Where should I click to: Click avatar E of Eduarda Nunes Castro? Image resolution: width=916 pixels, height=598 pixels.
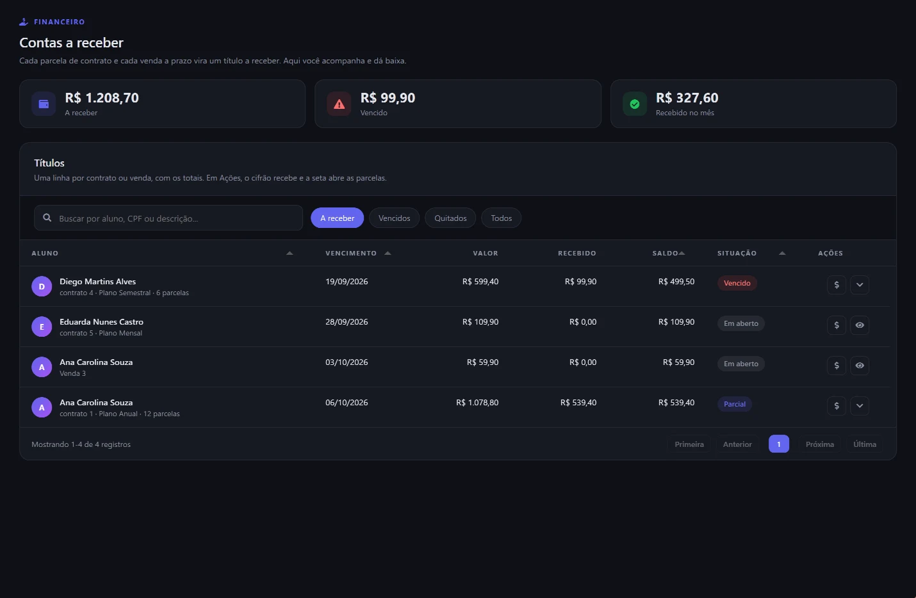click(42, 327)
